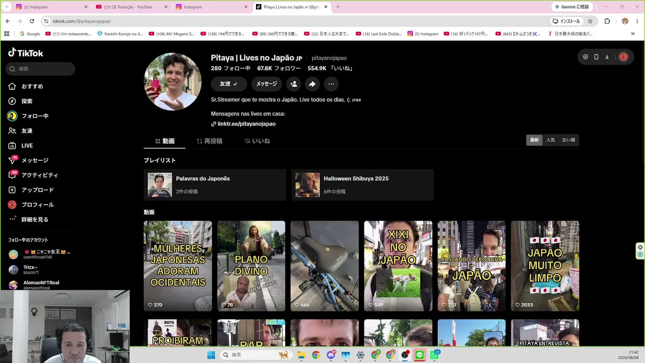645x363 pixels.
Task: Click the 87.8K フォロワー follower count
Action: tap(279, 69)
